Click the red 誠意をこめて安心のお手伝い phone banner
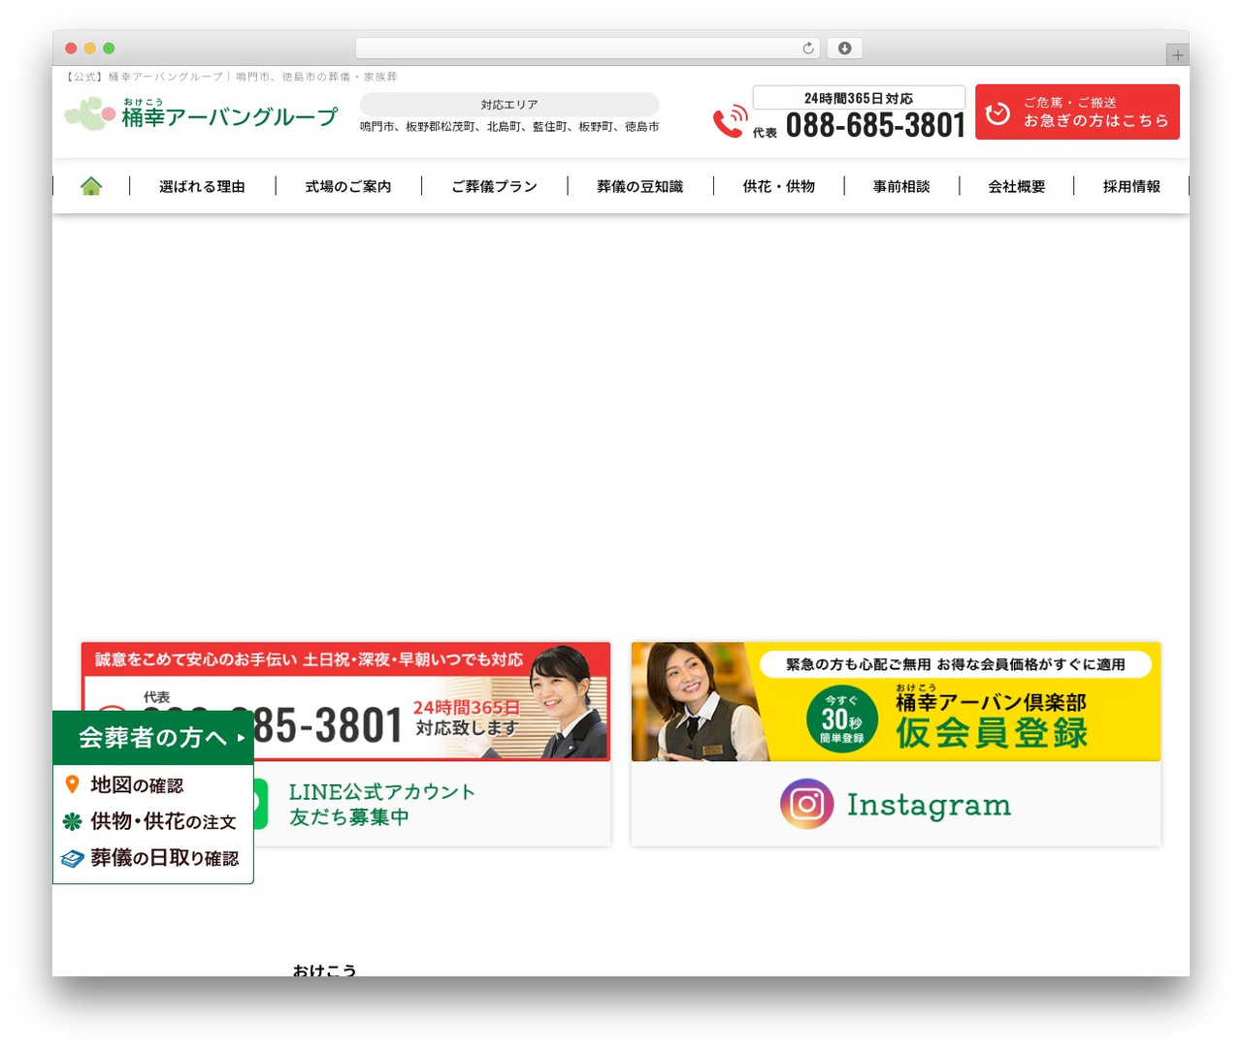This screenshot has height=1051, width=1242. 346,701
